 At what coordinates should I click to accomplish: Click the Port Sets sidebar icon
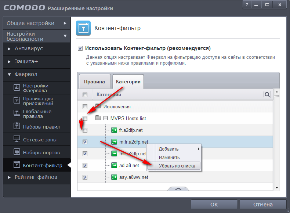click(x=17, y=152)
